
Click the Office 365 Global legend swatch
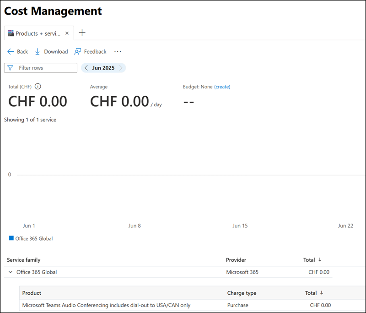point(11,238)
